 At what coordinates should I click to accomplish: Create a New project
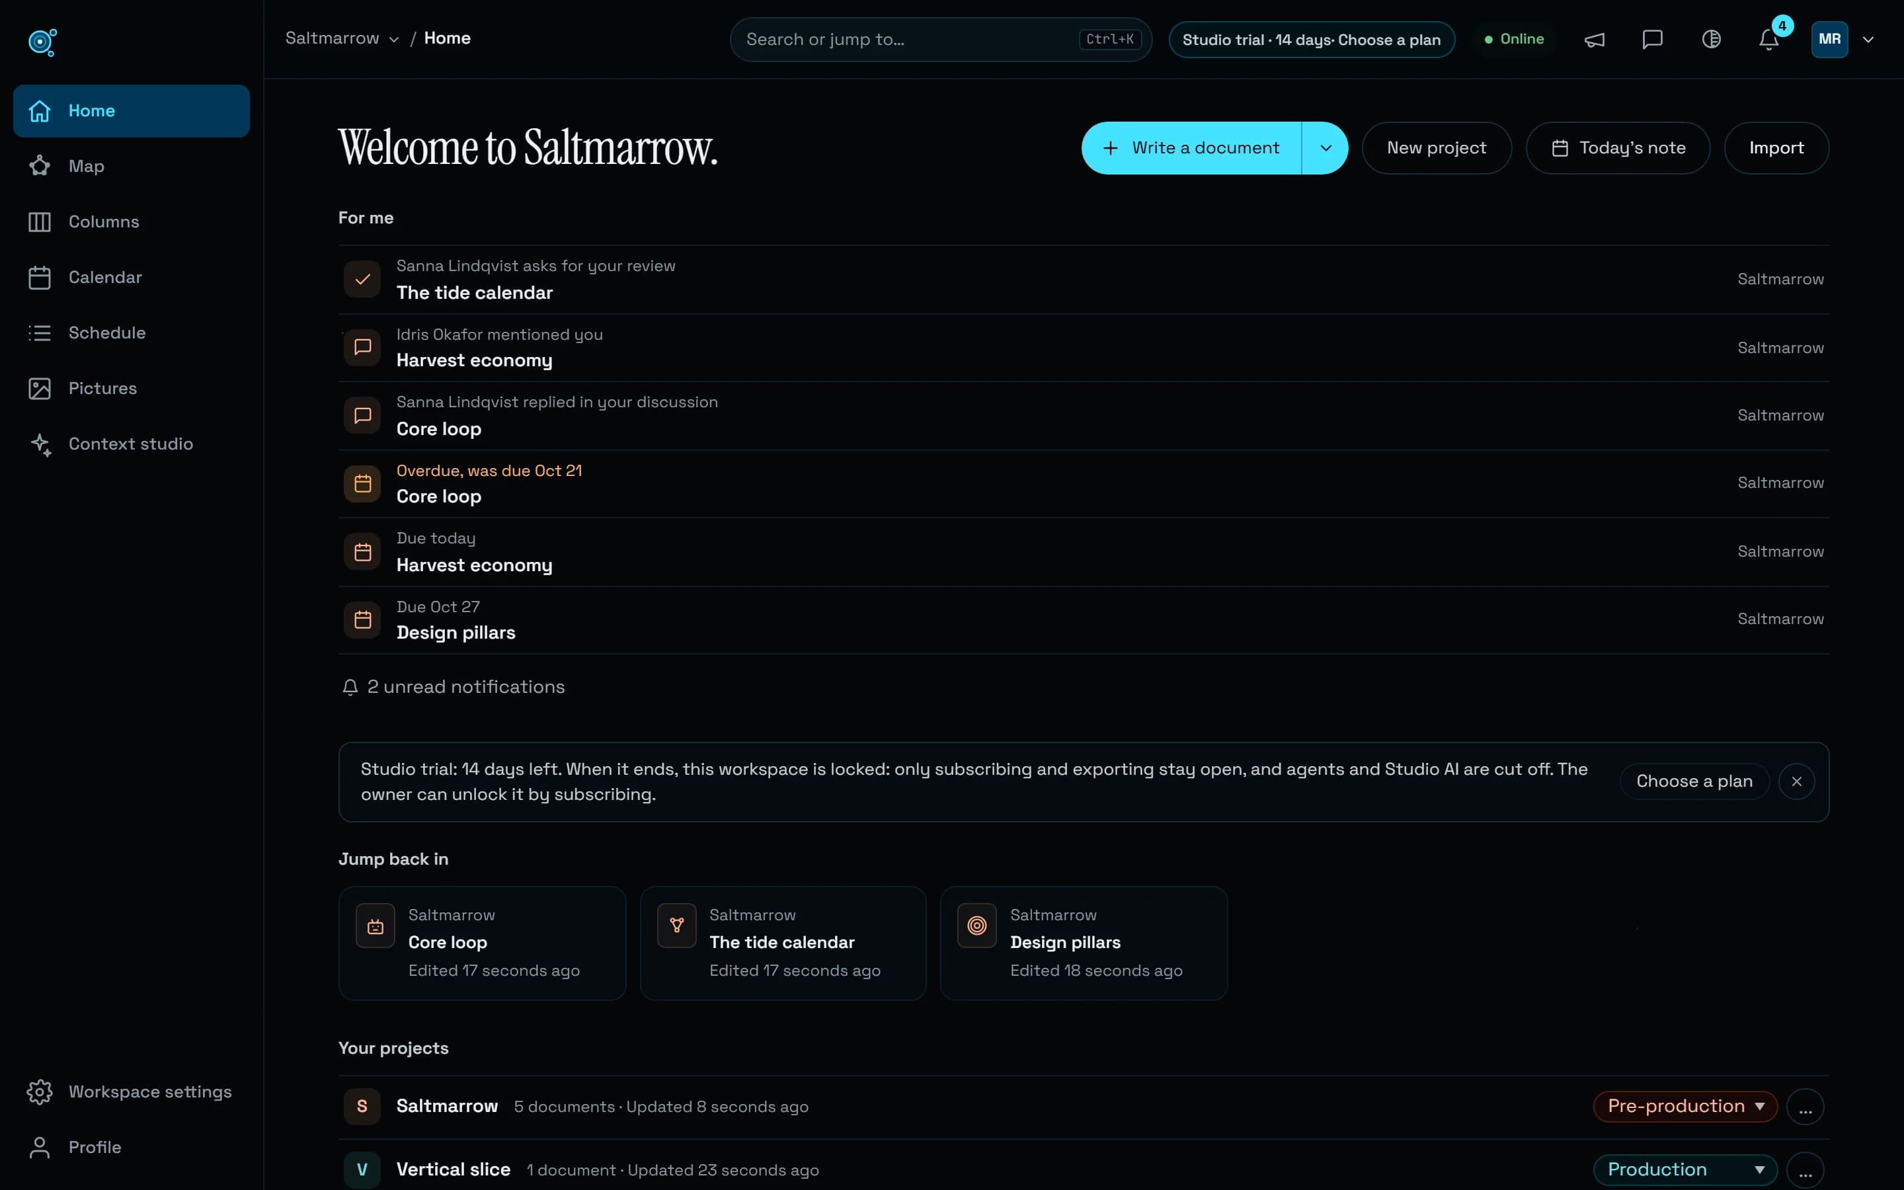pos(1437,148)
